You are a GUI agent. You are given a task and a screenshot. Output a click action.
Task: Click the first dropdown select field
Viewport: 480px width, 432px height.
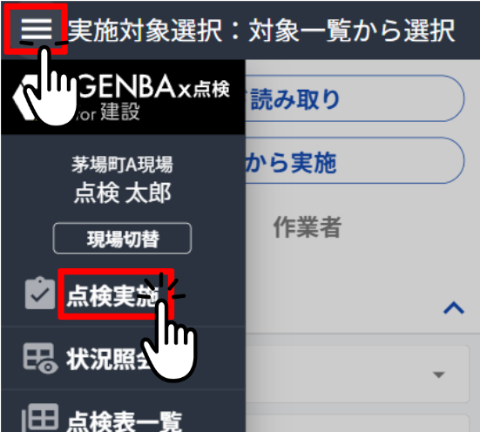click(x=357, y=374)
